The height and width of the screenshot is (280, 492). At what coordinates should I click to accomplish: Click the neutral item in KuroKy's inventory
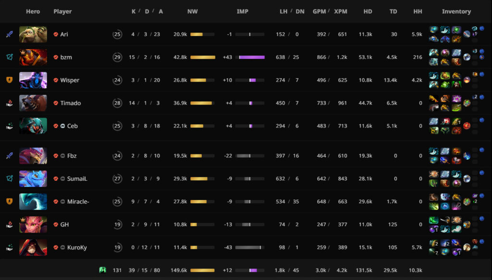tap(467, 247)
